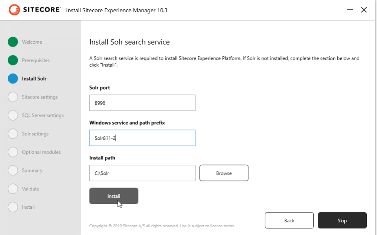Click the Windows service and path prefix field

[x=142, y=138]
